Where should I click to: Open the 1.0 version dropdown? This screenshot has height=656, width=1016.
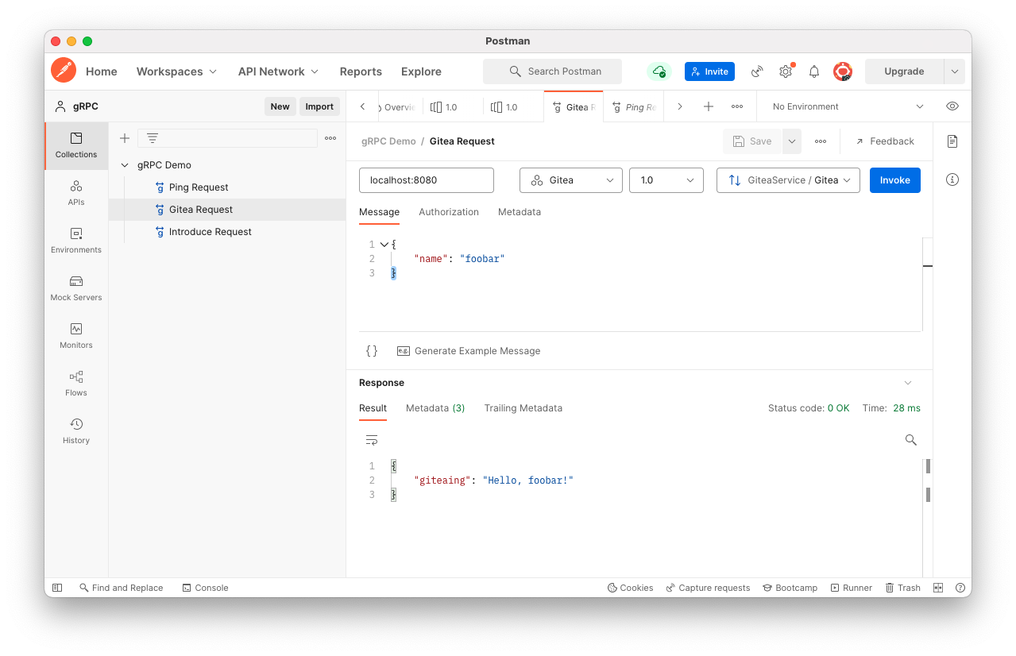tap(666, 180)
